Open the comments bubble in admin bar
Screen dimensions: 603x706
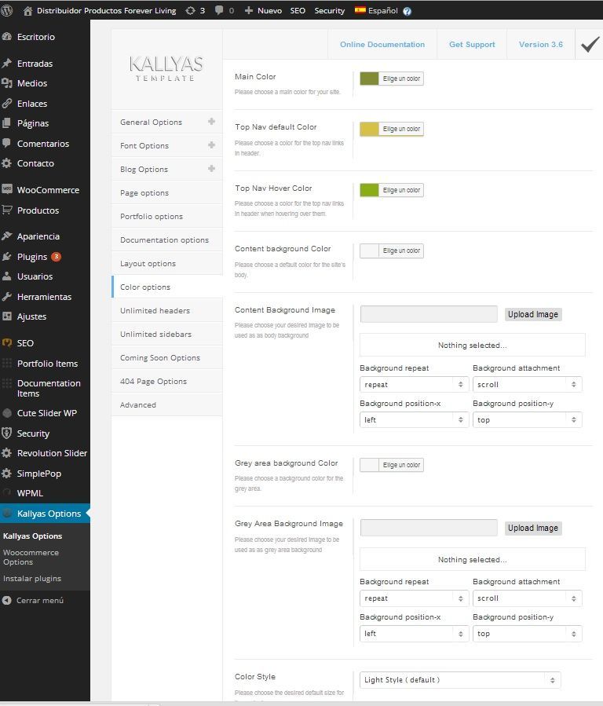pos(219,10)
